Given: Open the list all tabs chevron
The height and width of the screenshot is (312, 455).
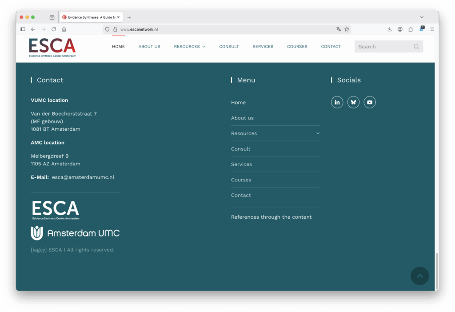Looking at the screenshot, I should pos(422,17).
